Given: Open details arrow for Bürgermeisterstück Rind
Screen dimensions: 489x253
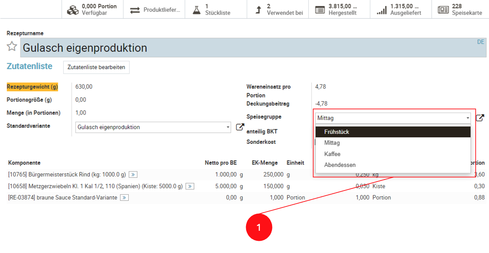Looking at the screenshot, I should [133, 174].
